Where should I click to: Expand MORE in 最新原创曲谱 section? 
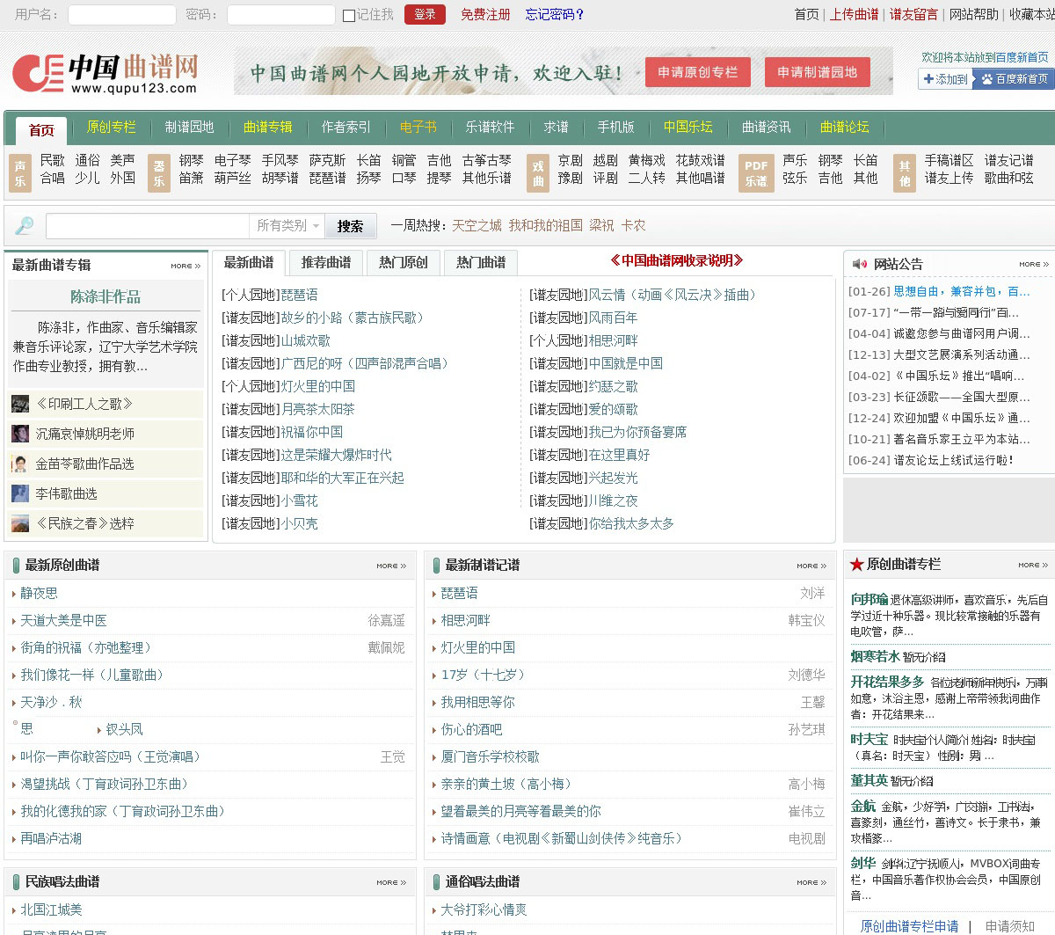[x=391, y=566]
